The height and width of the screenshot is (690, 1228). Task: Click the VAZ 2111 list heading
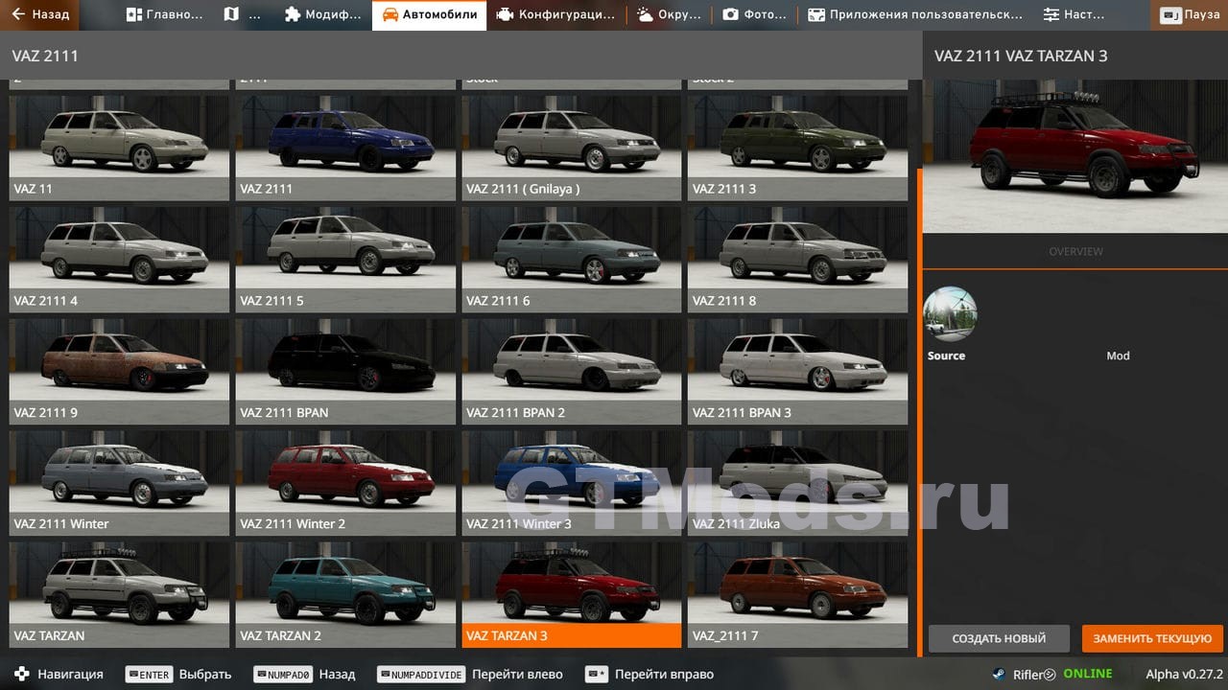coord(45,56)
